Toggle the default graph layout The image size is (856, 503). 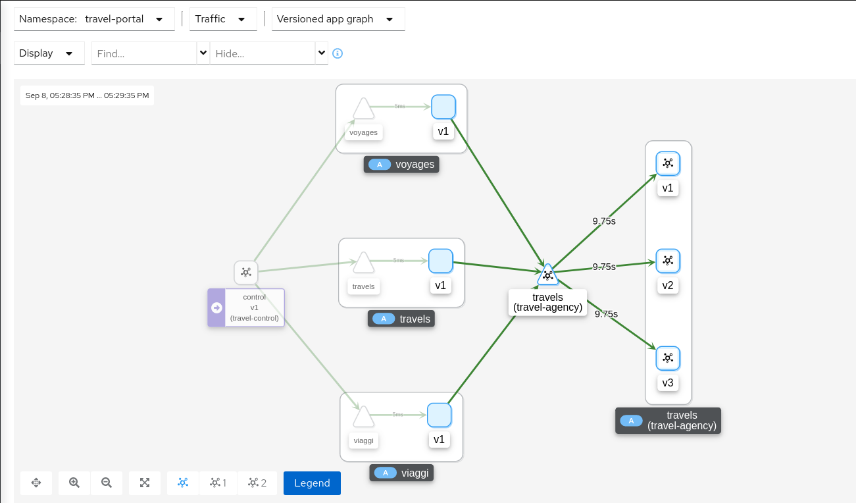click(183, 483)
